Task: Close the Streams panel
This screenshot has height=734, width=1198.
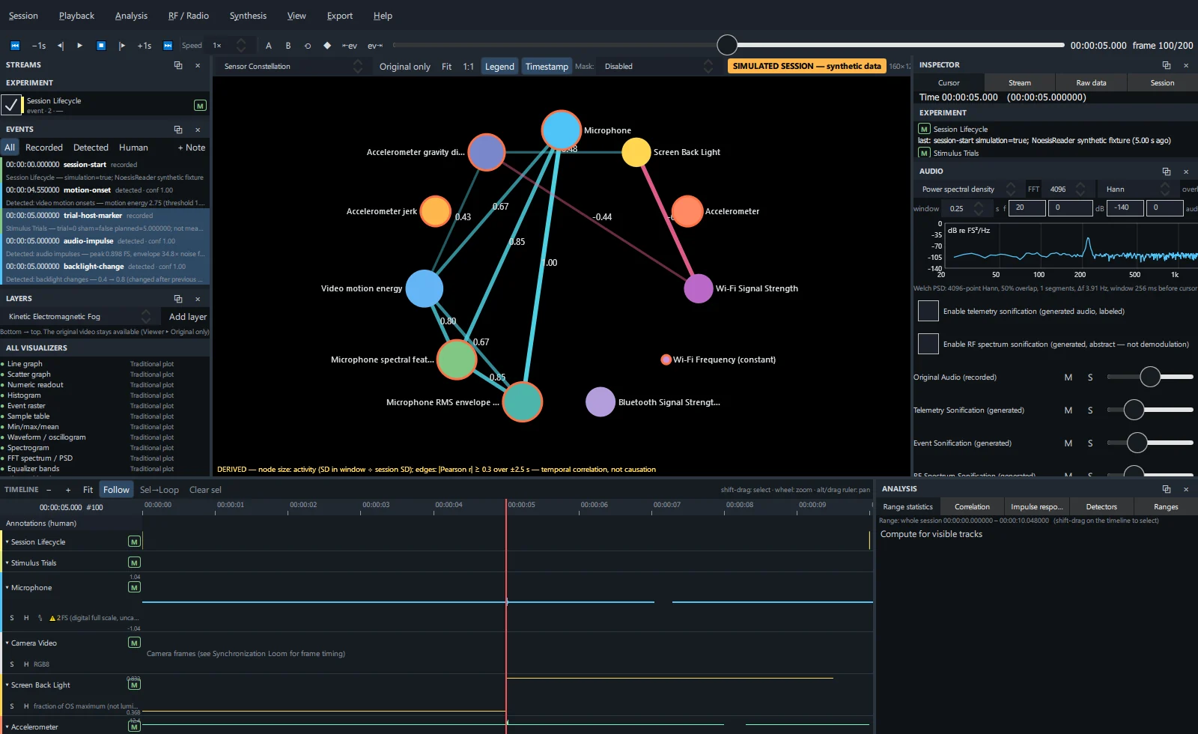Action: click(198, 65)
